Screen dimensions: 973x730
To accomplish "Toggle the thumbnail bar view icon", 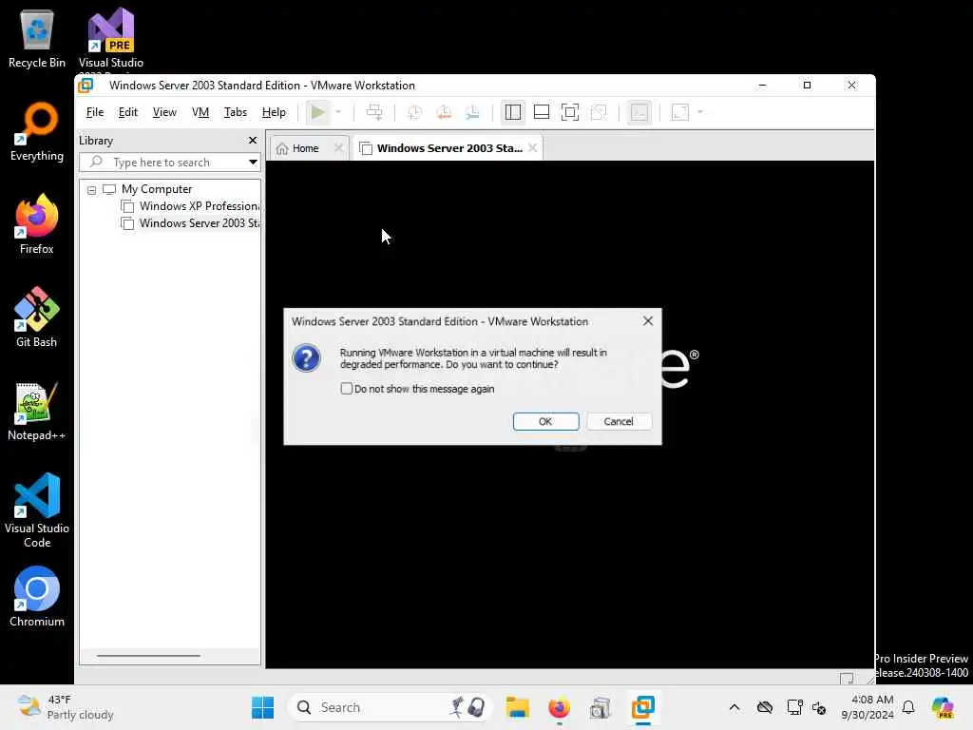I will click(x=541, y=112).
